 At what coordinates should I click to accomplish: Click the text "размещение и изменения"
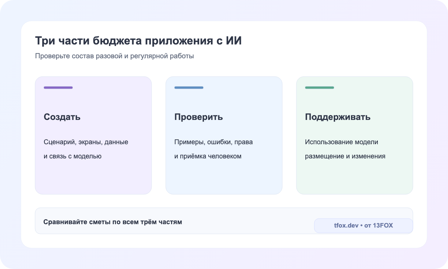coord(345,156)
